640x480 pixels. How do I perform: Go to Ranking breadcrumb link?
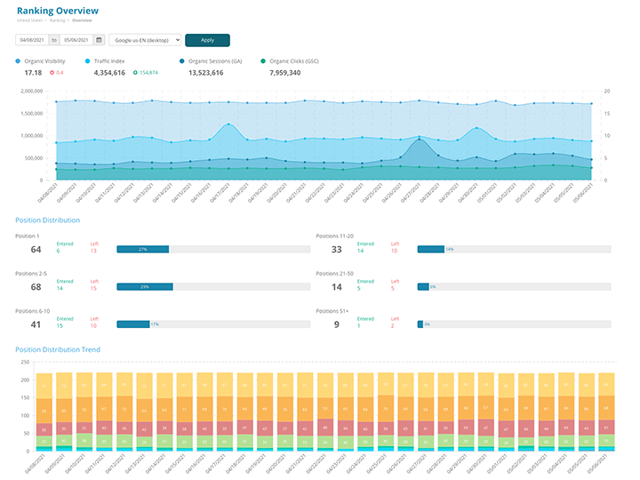click(x=56, y=19)
